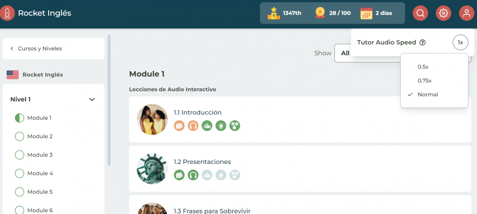Click back arrow beside Cursos y Niveles
Image resolution: width=477 pixels, height=214 pixels.
pyautogui.click(x=12, y=49)
